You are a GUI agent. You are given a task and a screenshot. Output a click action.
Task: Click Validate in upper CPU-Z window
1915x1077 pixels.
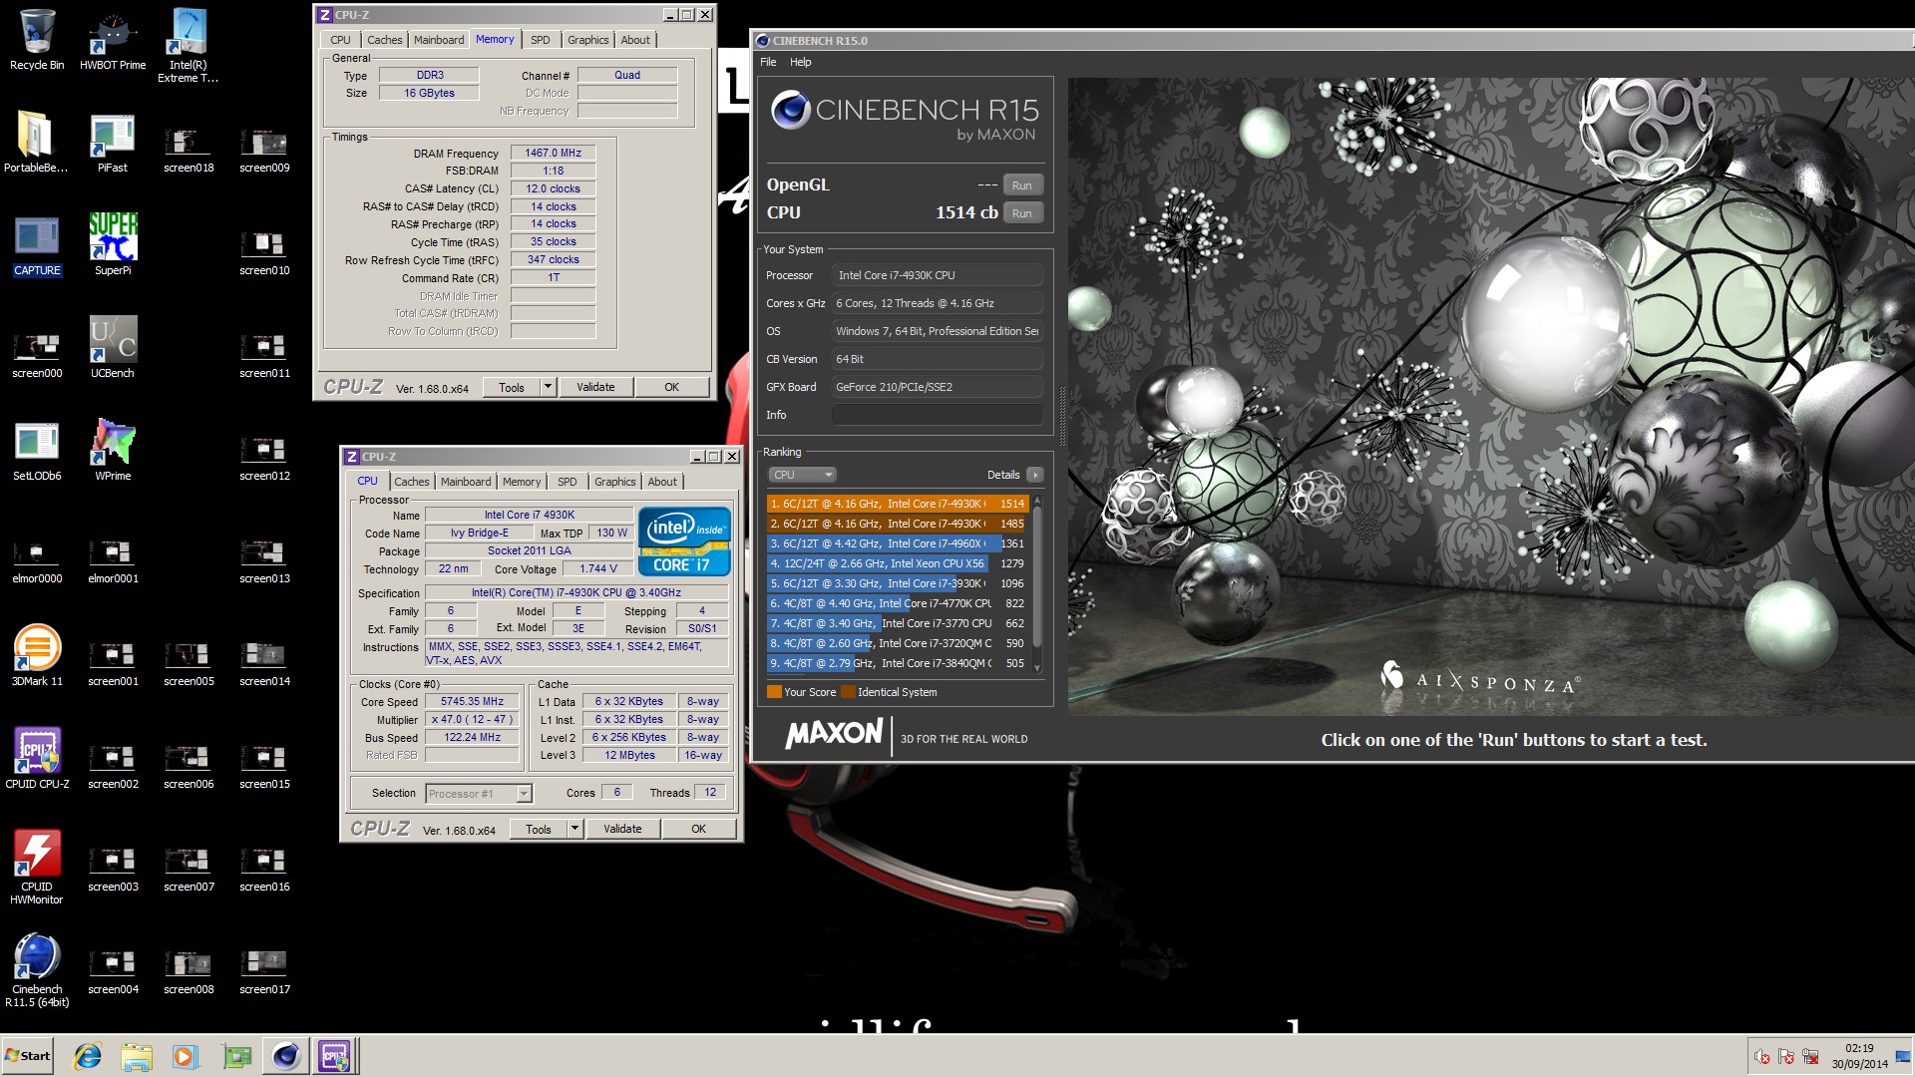pos(595,387)
